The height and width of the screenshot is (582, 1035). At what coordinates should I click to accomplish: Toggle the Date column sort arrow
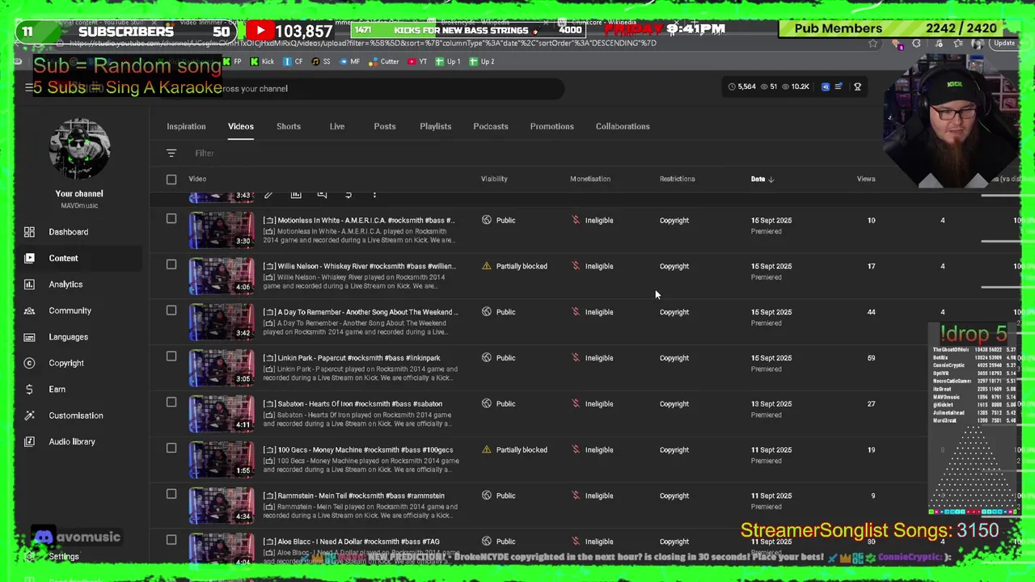tap(771, 179)
